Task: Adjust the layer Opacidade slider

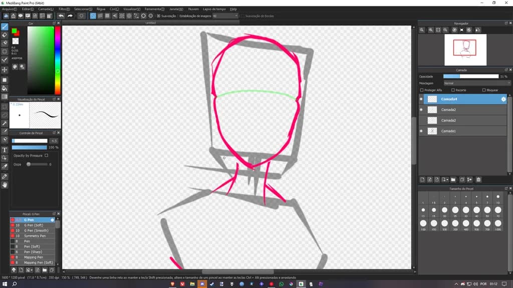Action: pyautogui.click(x=471, y=76)
